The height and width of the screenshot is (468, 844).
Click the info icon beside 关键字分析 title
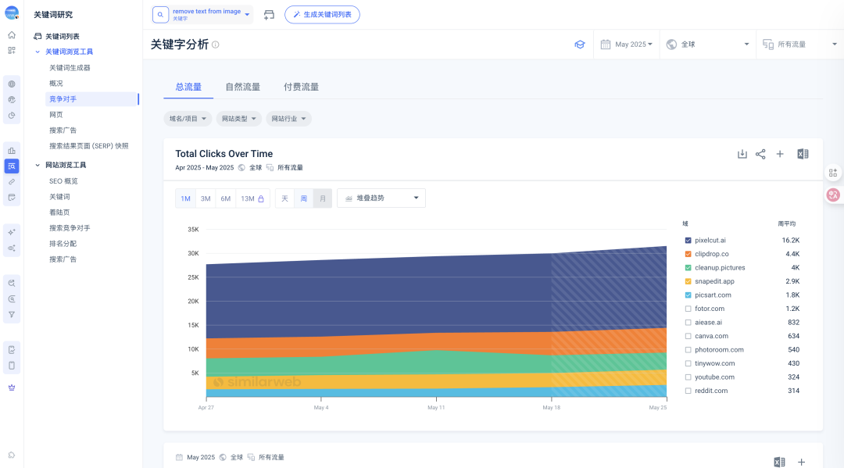(x=216, y=45)
